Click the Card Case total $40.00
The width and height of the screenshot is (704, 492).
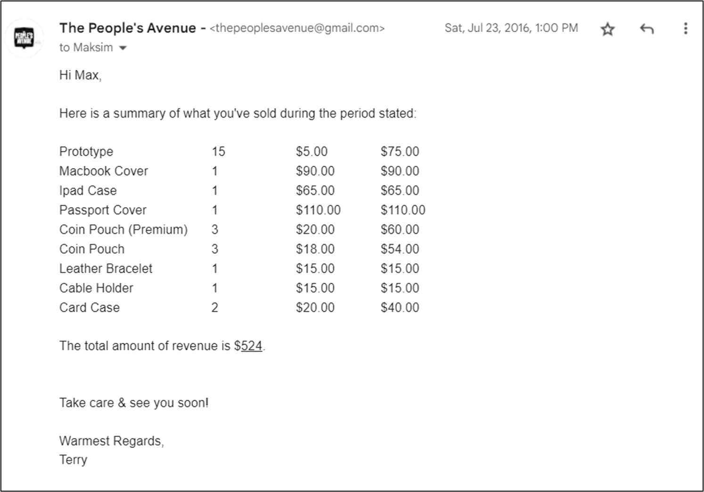point(400,307)
